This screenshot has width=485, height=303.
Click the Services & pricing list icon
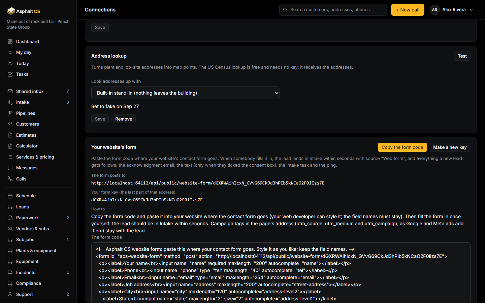tap(10, 157)
